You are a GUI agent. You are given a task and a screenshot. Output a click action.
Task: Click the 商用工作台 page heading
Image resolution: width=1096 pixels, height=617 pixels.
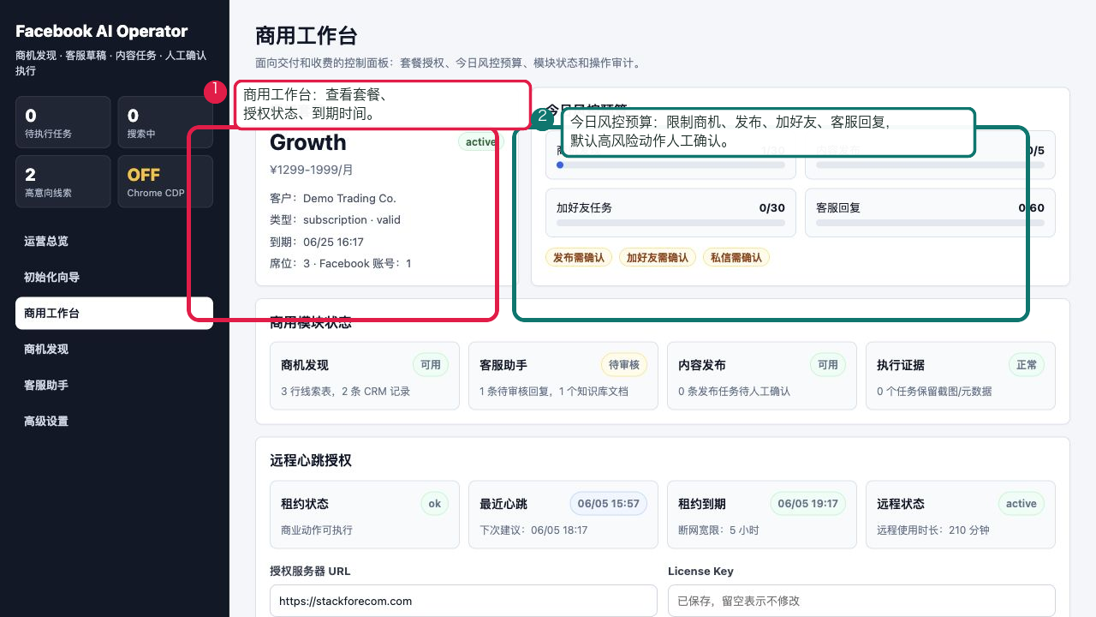[307, 36]
